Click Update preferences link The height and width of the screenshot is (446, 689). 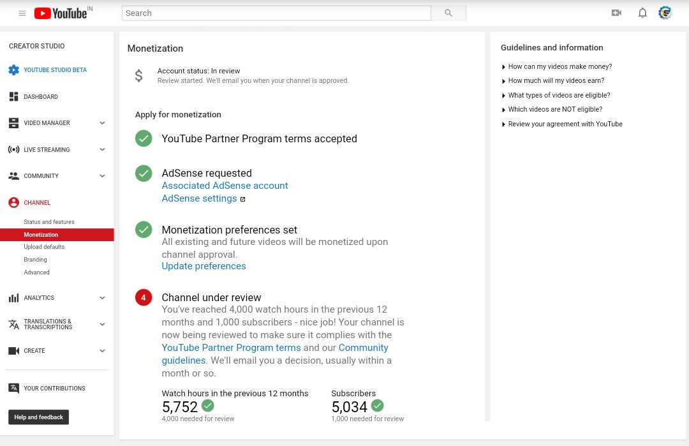click(x=204, y=266)
